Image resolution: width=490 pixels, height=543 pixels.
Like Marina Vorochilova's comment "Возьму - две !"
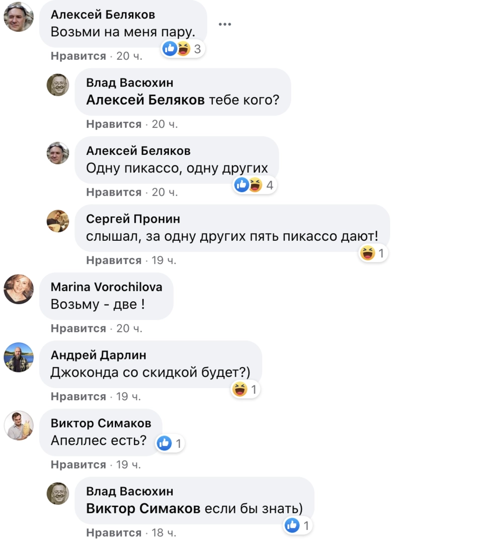78,329
